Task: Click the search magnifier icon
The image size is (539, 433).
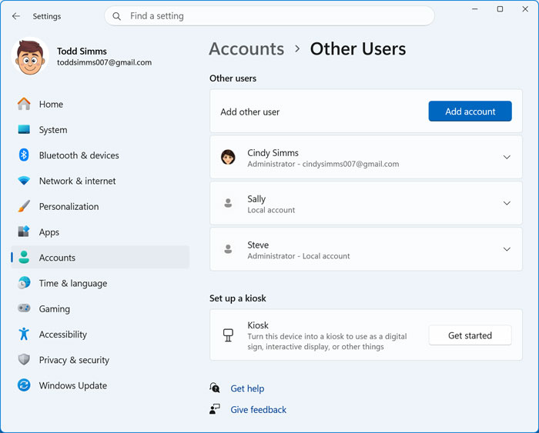Action: (117, 16)
